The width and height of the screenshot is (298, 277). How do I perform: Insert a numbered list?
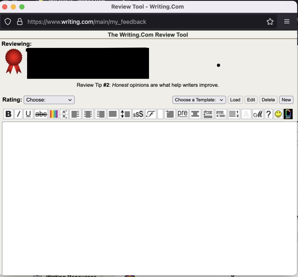(234, 114)
